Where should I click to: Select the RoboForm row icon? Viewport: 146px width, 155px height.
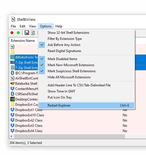(12, 57)
